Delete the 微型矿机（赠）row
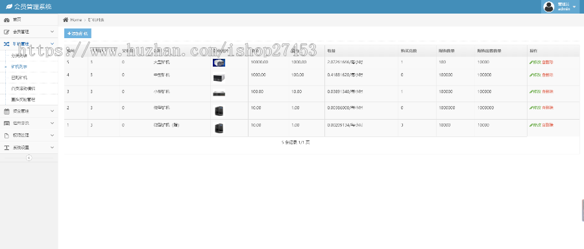 548,125
